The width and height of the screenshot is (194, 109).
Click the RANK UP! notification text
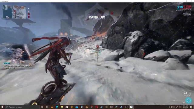[97, 17]
